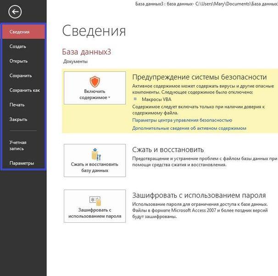The image size is (278, 276).
Task: Select Закрыть to close the database
Action: pyautogui.click(x=18, y=119)
